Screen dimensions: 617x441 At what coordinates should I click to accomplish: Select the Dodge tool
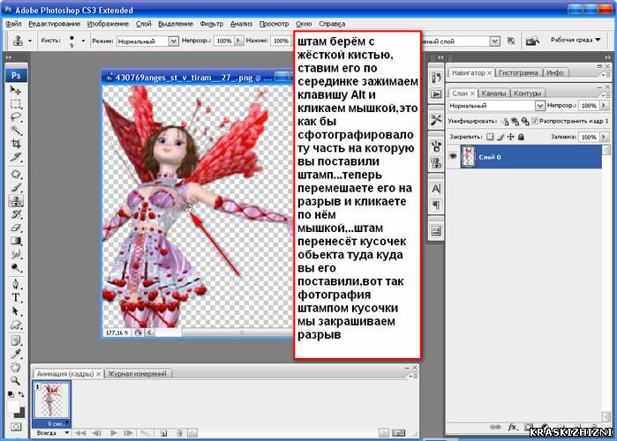tap(16, 267)
